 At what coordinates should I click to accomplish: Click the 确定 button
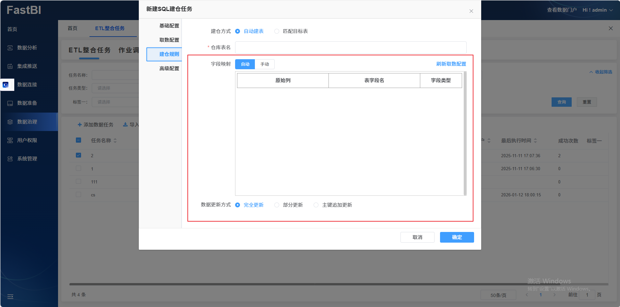(x=457, y=237)
